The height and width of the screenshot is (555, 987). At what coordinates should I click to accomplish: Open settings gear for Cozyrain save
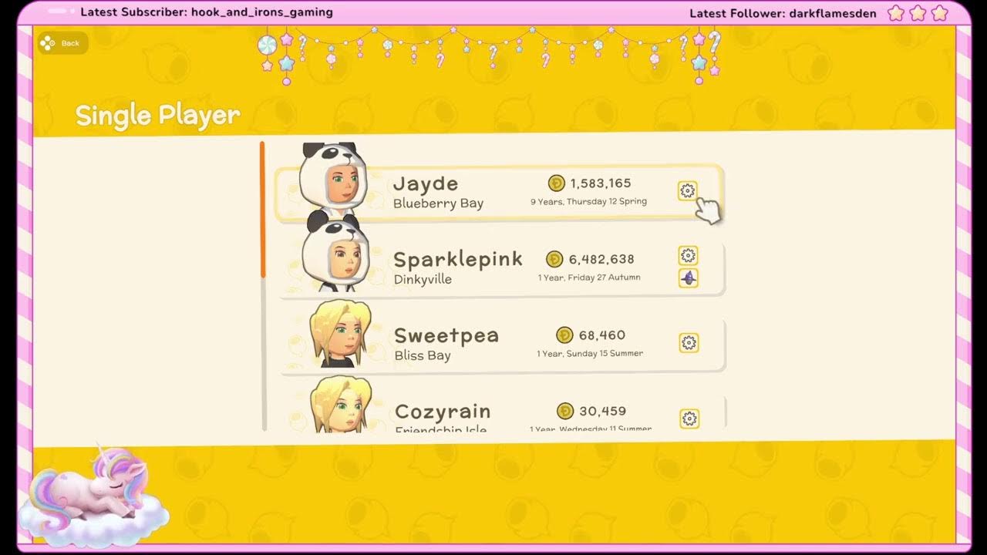[x=689, y=419]
